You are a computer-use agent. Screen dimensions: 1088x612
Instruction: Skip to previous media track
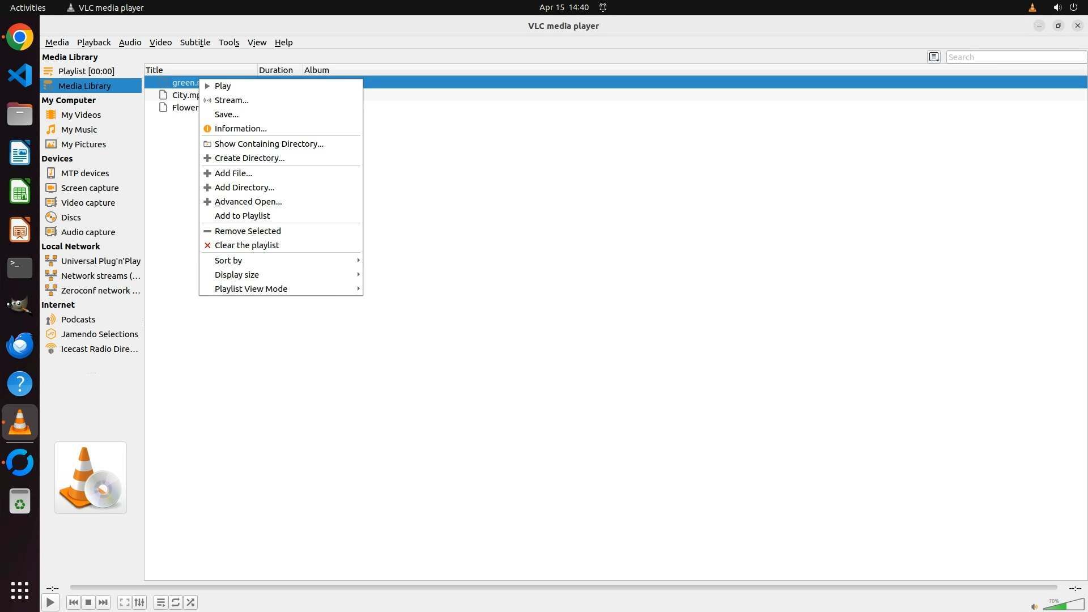(x=73, y=602)
